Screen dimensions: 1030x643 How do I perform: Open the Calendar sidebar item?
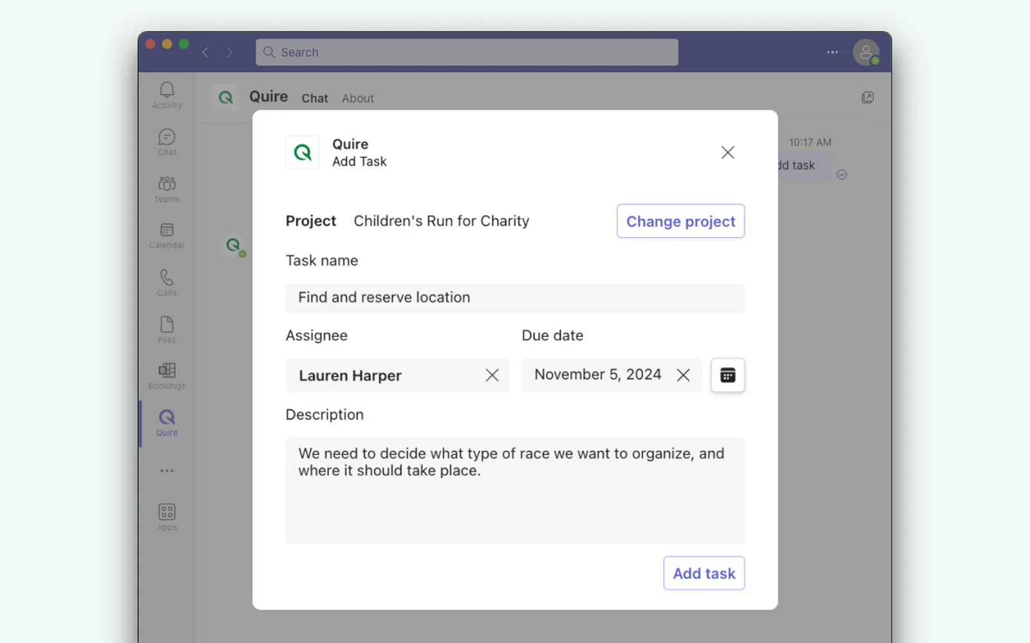click(x=167, y=236)
